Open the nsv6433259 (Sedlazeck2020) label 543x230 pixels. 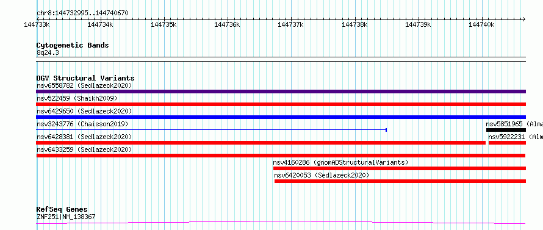pos(84,149)
